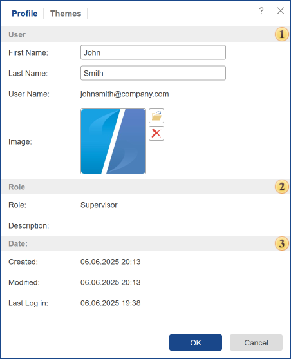Click the Role section header
This screenshot has height=359, width=291.
(145, 187)
